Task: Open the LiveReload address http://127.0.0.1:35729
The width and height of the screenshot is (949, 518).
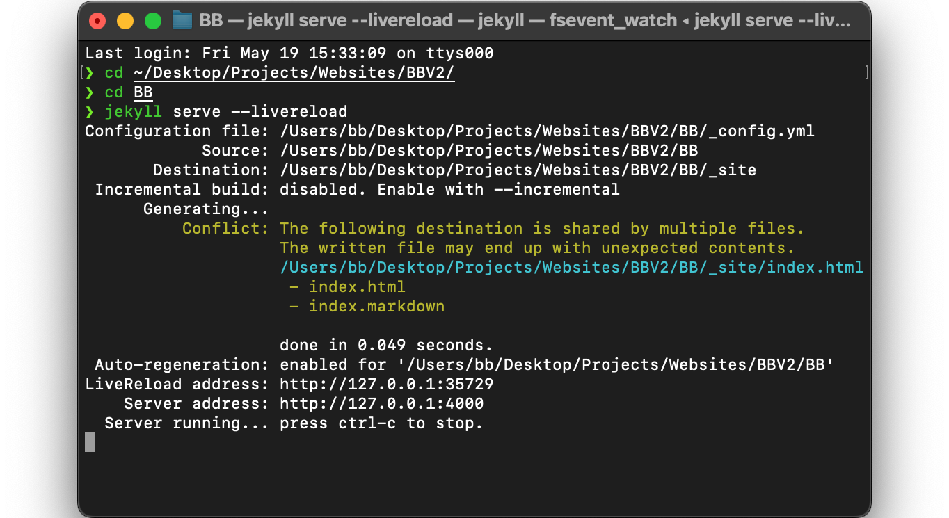Action: (386, 384)
